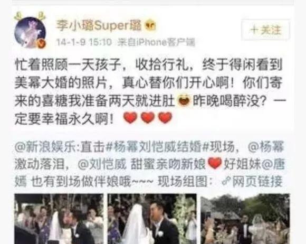Viewport: 306px width, 244px height.
Task: Open the middle wedding kiss photo thumbnail
Action: 152,219
